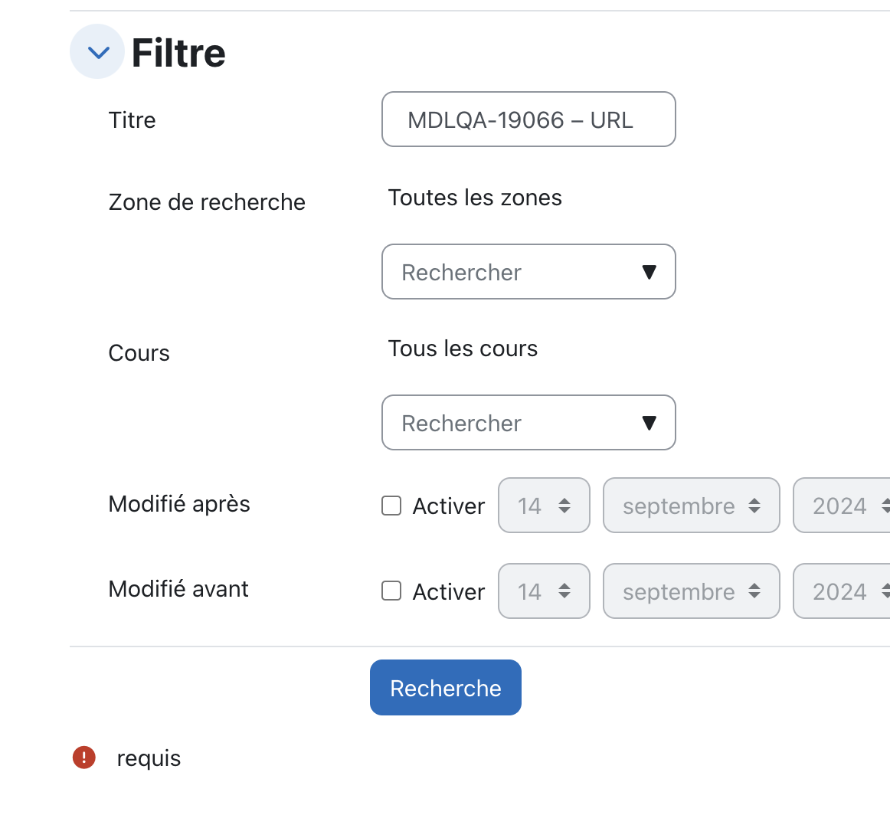Collapse the Filtre section chevron

click(97, 51)
